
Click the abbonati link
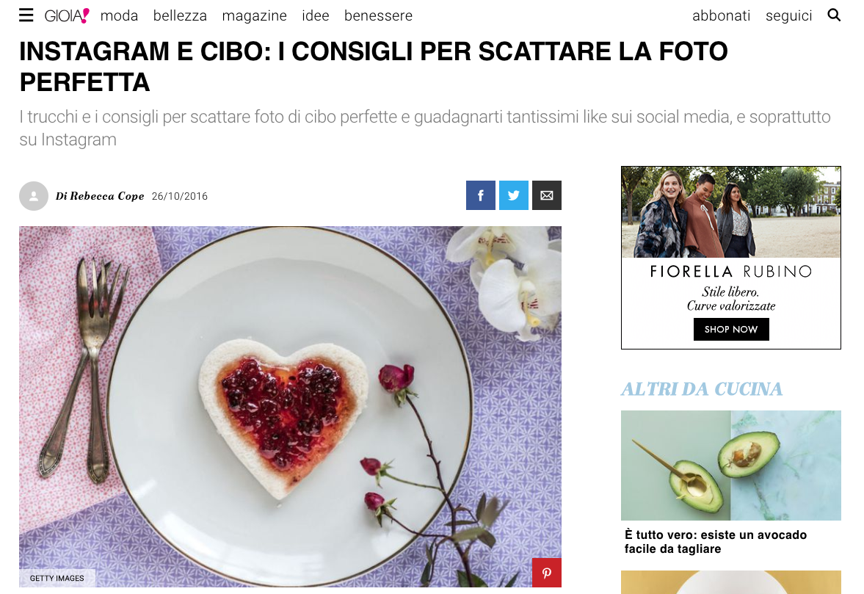pos(722,15)
